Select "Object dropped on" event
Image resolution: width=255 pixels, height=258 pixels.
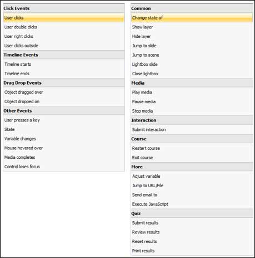pyautogui.click(x=64, y=101)
